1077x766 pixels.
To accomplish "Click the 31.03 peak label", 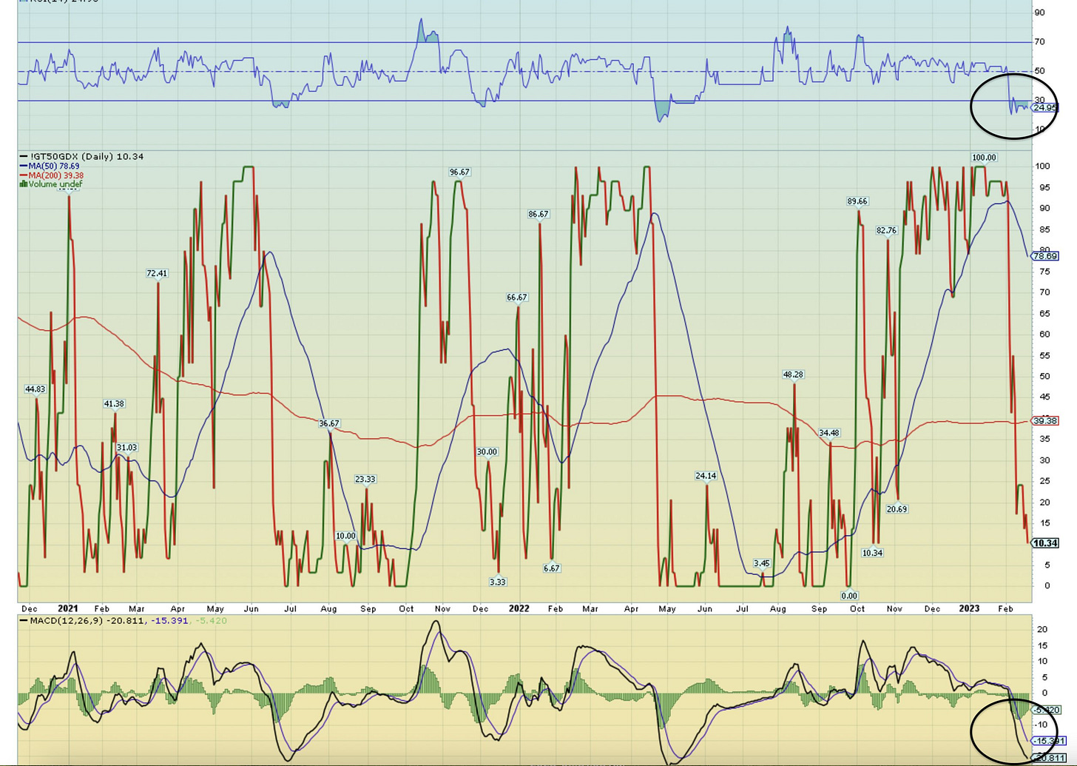I will tap(126, 448).
